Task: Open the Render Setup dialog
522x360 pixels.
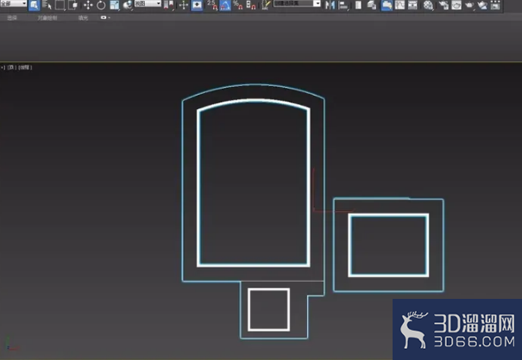Action: [x=443, y=5]
